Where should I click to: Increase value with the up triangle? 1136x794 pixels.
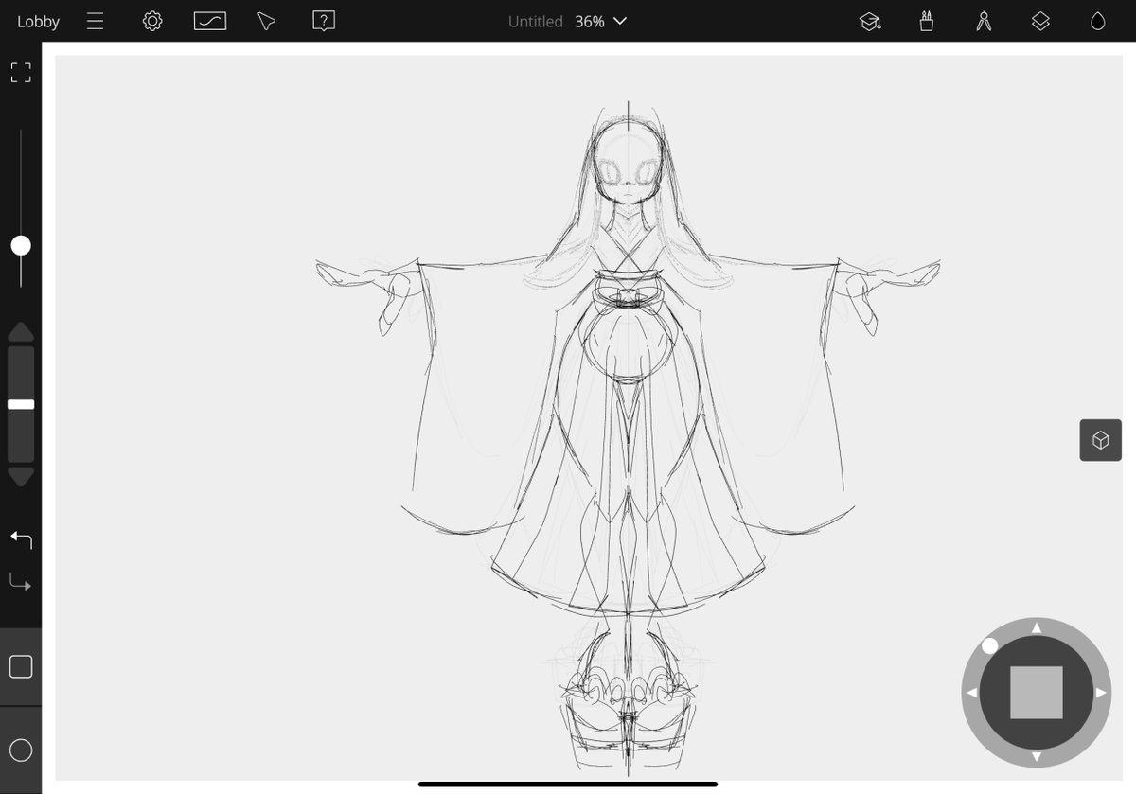click(x=21, y=332)
